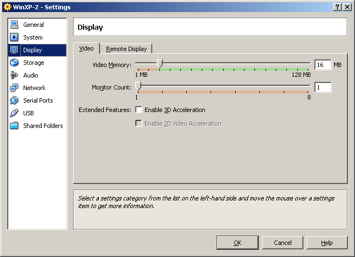Click the Video Memory slider handle
Screen dimensions: 355x257
[x=159, y=63]
